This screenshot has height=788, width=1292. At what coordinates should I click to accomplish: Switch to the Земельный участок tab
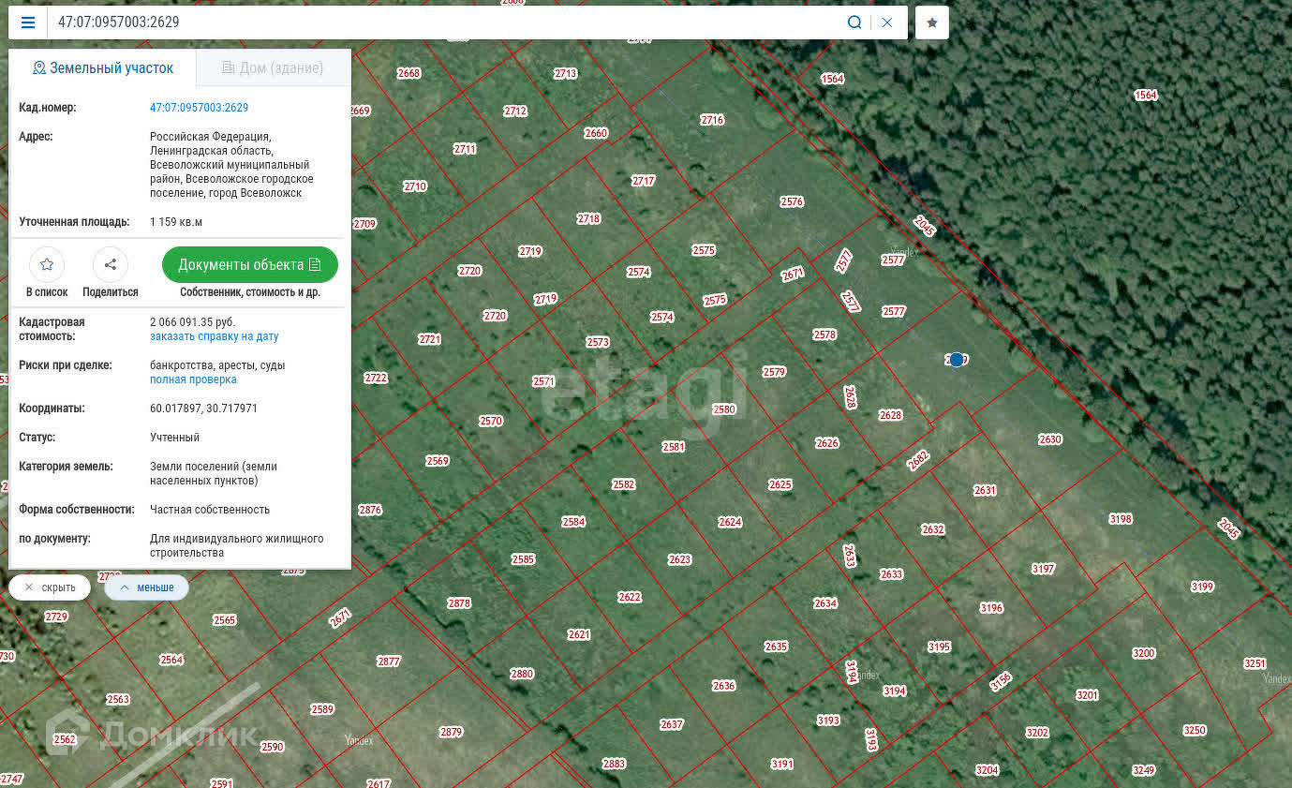point(103,67)
